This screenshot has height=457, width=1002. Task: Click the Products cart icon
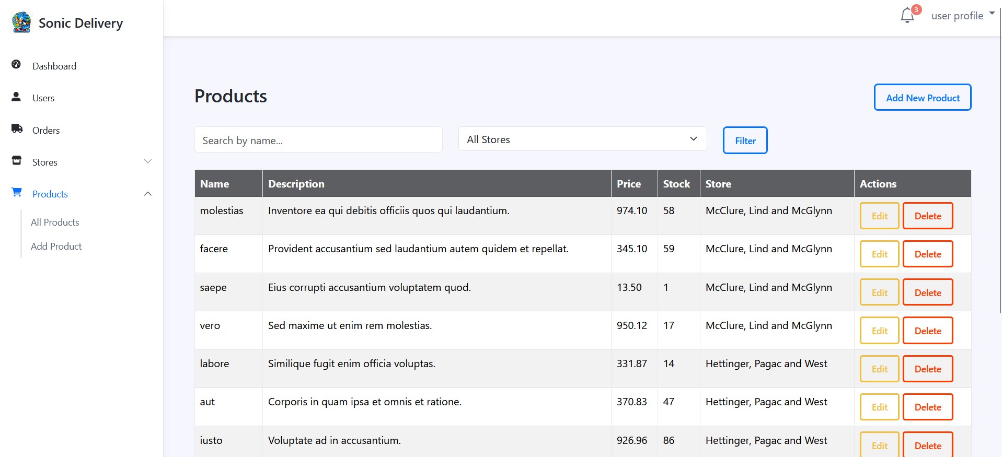[17, 192]
